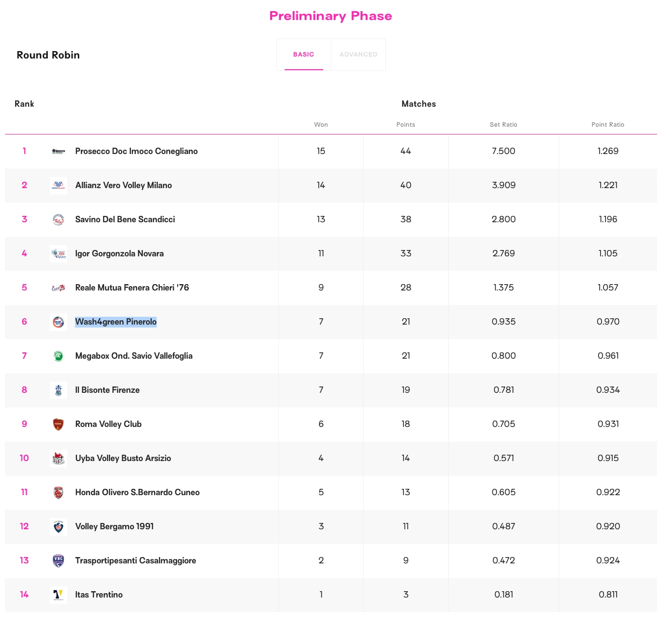
Task: Click the Prosecco Doc Imoco Conegliano team logo
Action: (58, 152)
